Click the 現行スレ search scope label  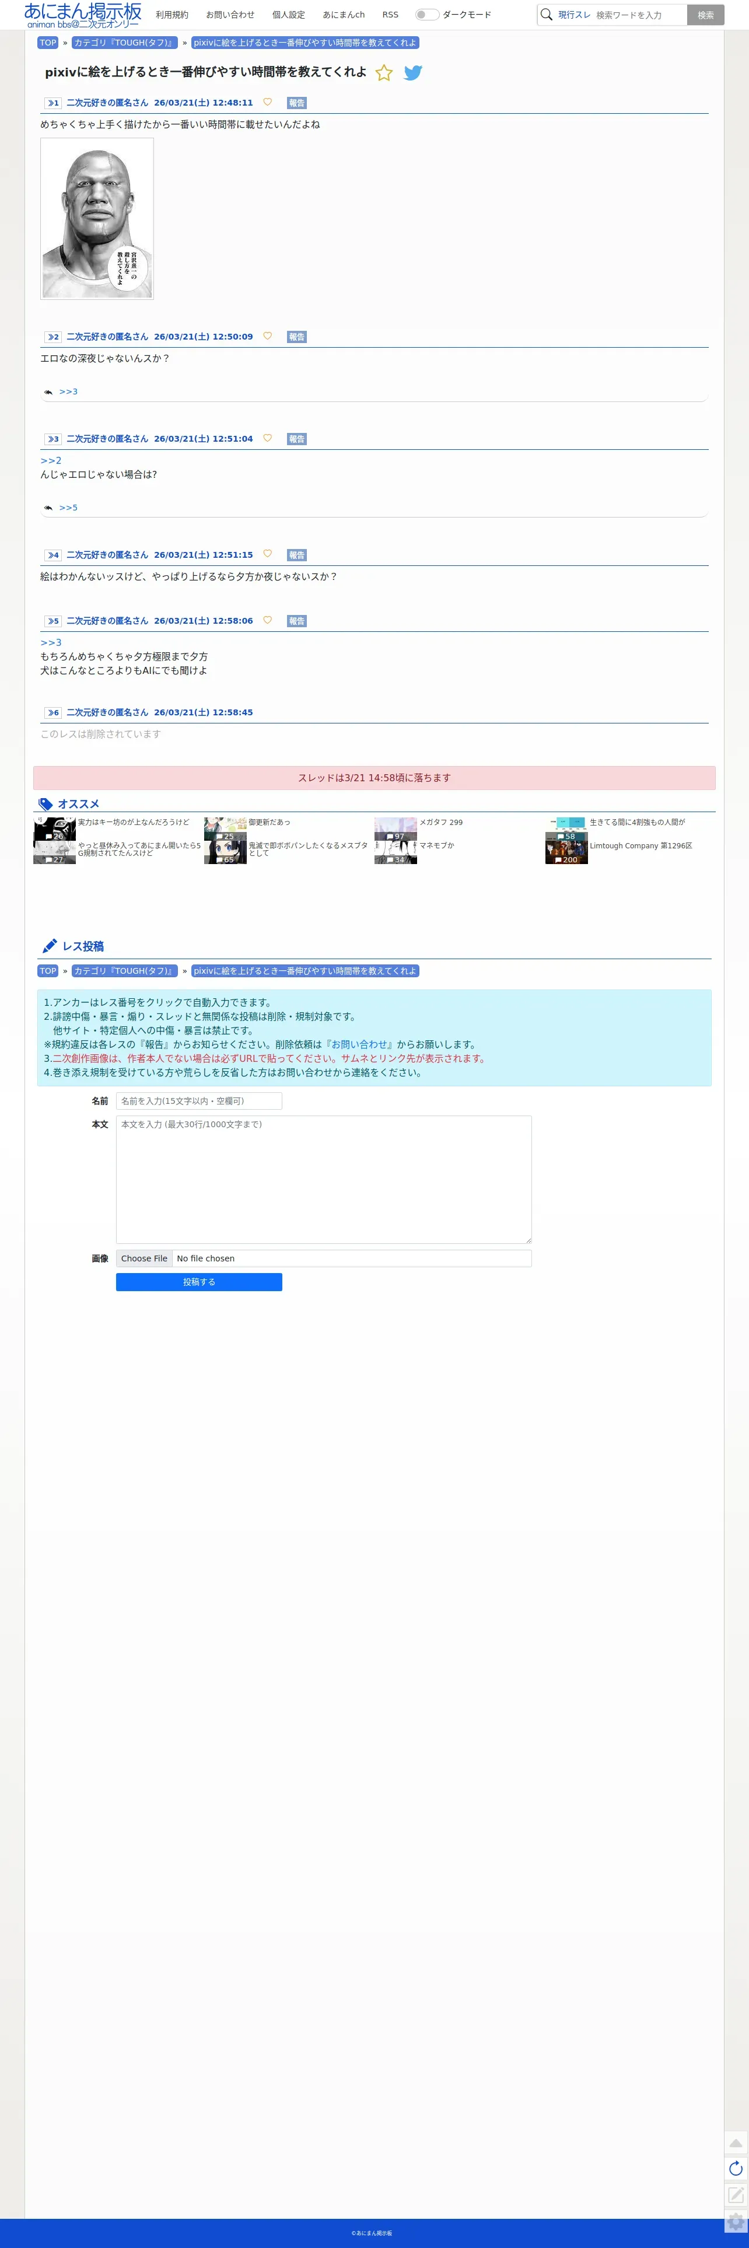click(575, 15)
